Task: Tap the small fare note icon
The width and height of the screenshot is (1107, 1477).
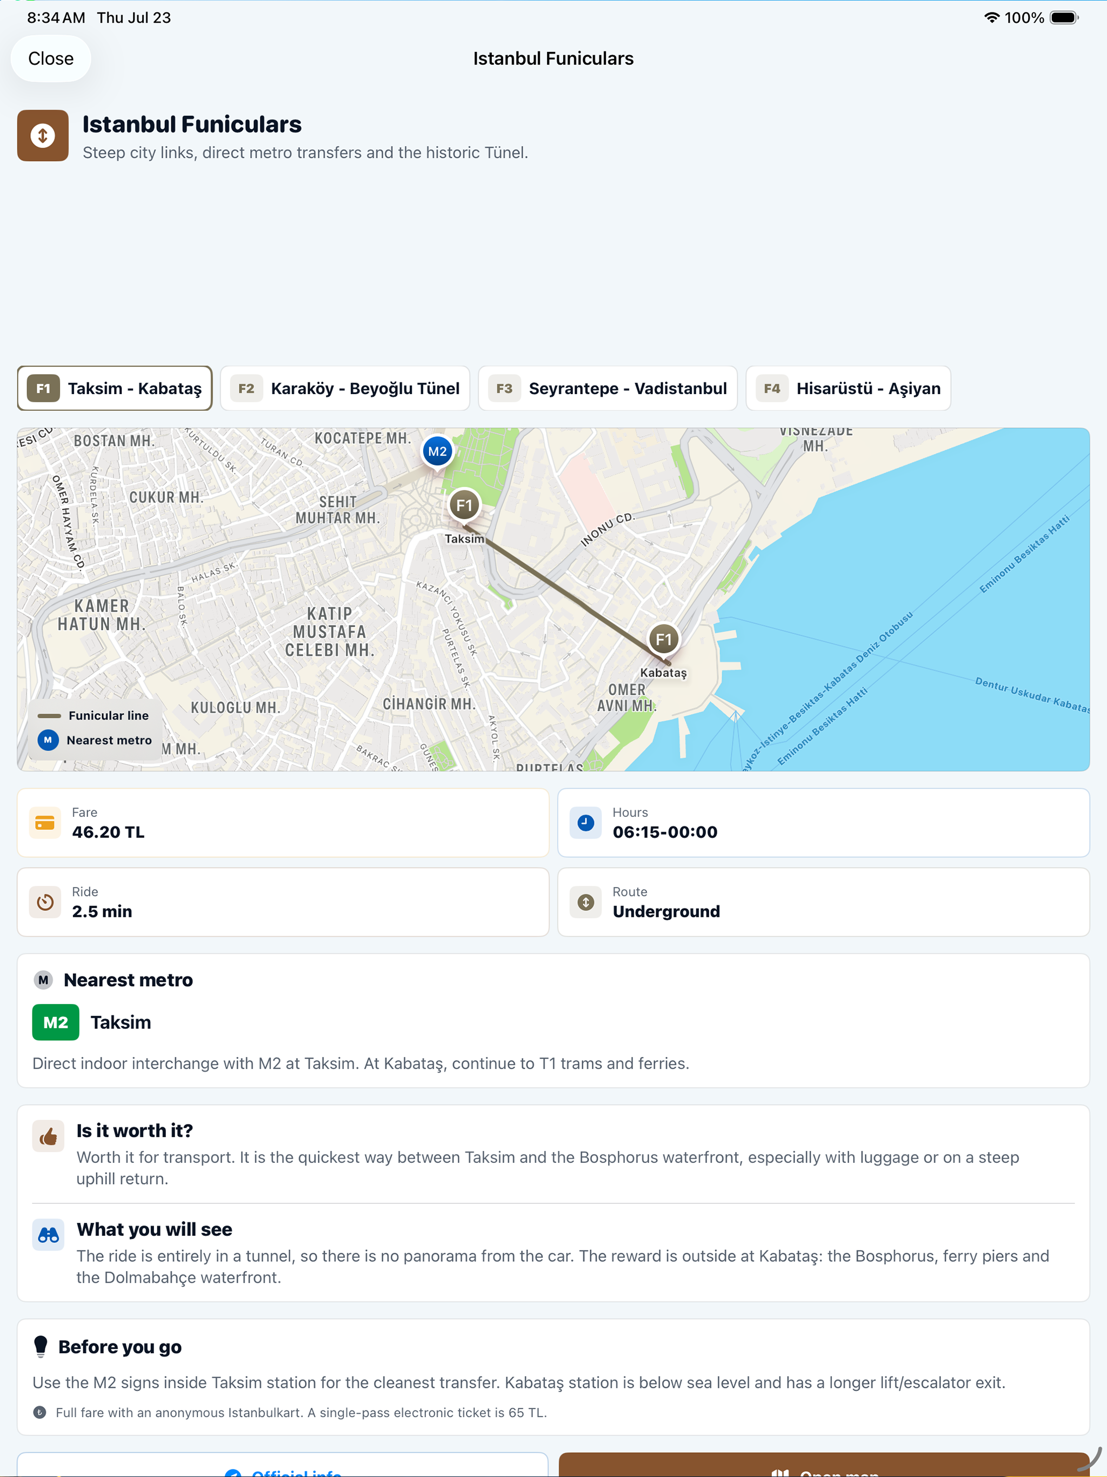Action: click(40, 1412)
